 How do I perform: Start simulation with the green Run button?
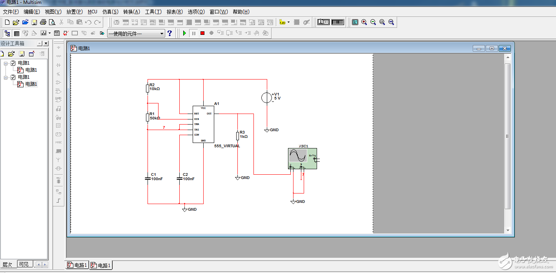184,33
